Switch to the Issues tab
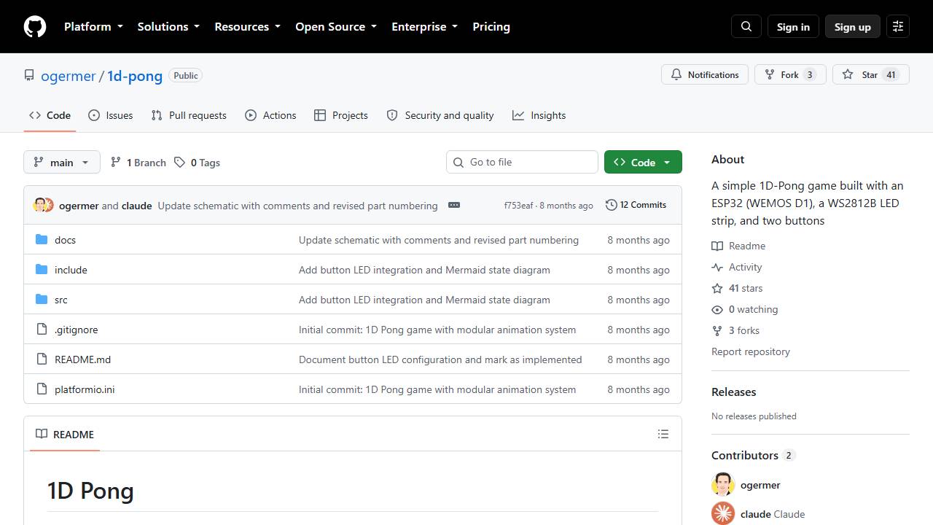Image resolution: width=933 pixels, height=525 pixels. (x=111, y=115)
